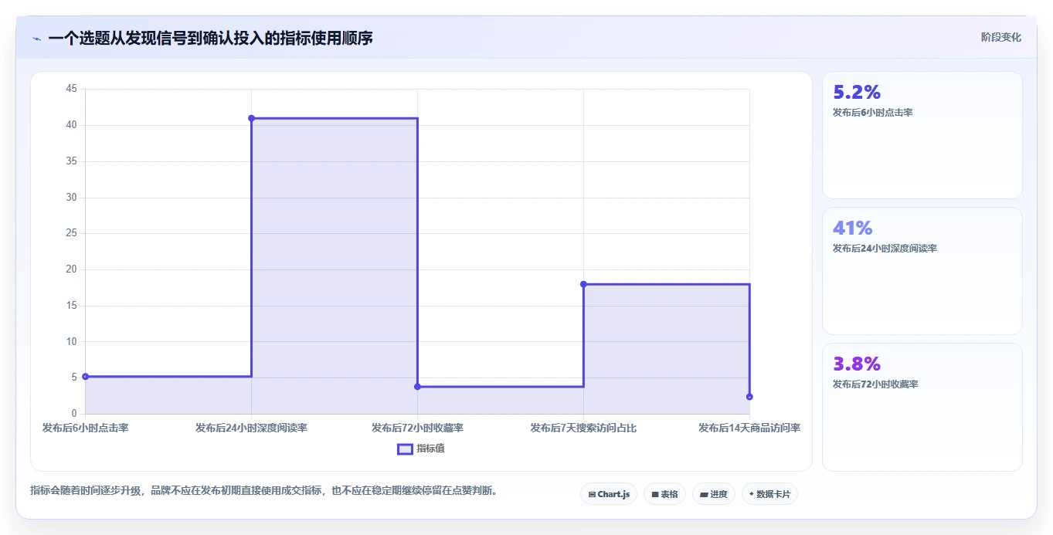Screen dimensions: 1053x535
Task: Click the 41% stat card value
Action: click(x=852, y=229)
